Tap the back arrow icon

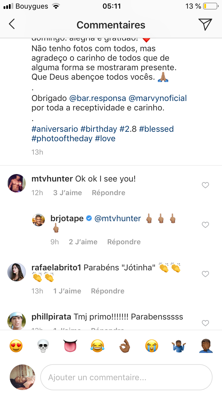(12, 24)
